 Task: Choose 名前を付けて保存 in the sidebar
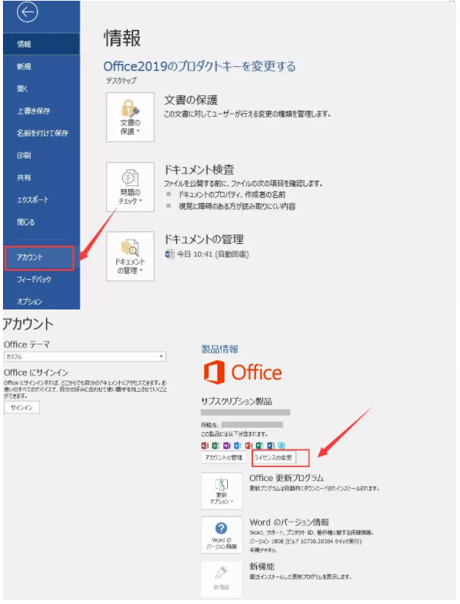[x=41, y=133]
